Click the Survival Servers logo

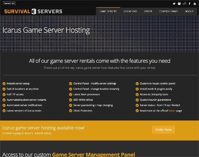tap(33, 11)
